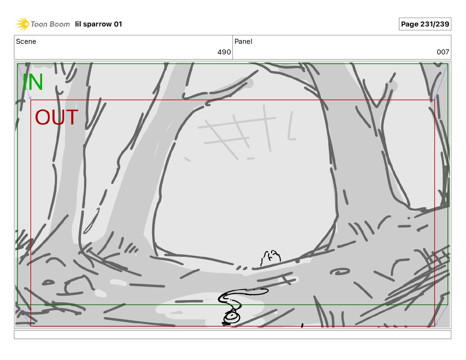Select the Panel header label
The height and width of the screenshot is (360, 466).
pyautogui.click(x=243, y=41)
